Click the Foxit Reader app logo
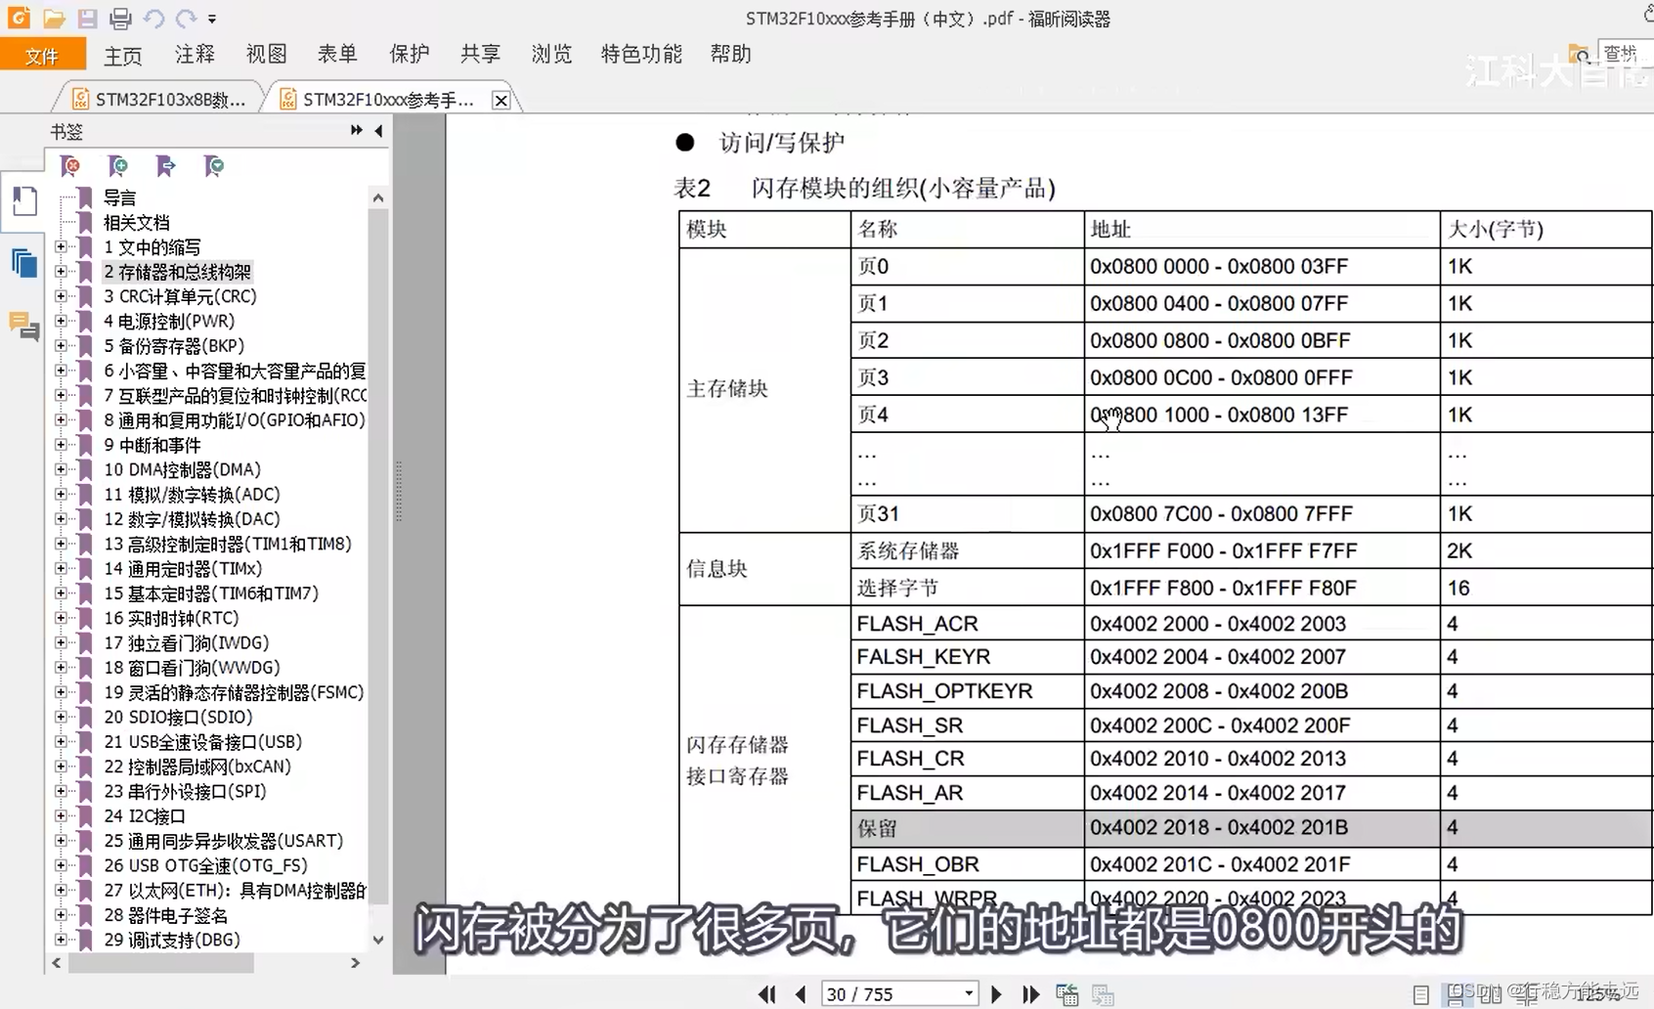 (19, 18)
